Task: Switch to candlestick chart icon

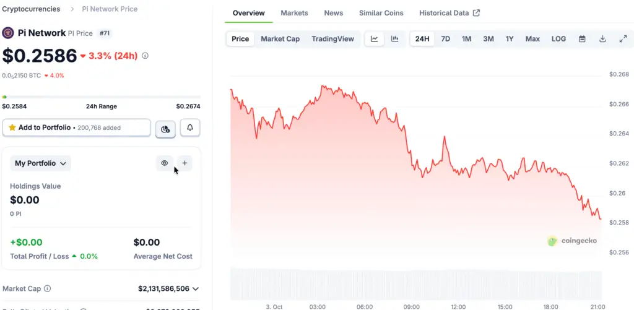Action: [394, 39]
